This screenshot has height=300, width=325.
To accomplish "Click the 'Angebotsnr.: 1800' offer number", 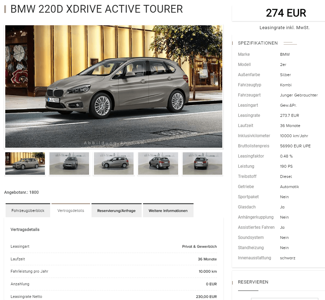I will tap(21, 192).
